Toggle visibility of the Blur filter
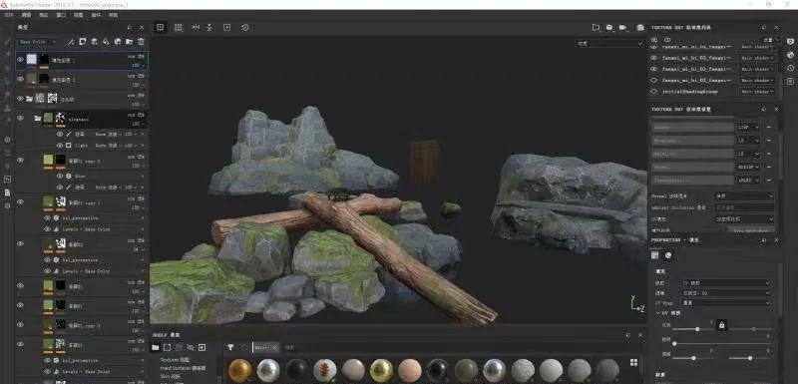This screenshot has height=384, width=798. (x=60, y=176)
